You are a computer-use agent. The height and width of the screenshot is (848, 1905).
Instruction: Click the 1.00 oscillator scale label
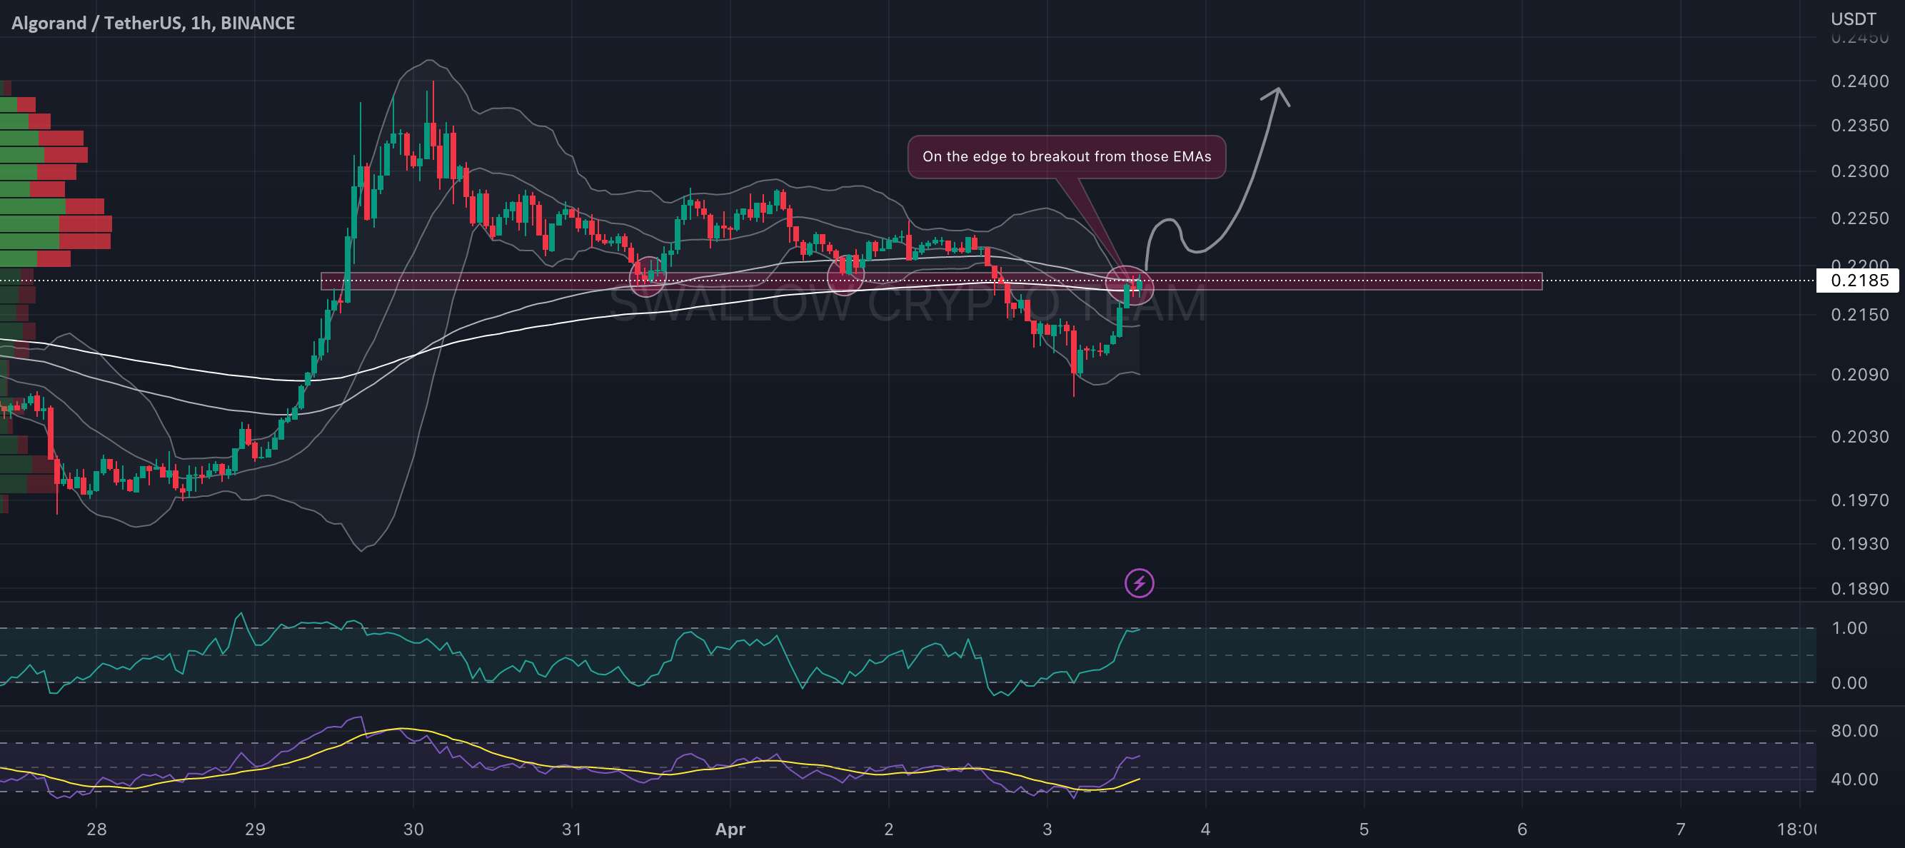(x=1849, y=628)
